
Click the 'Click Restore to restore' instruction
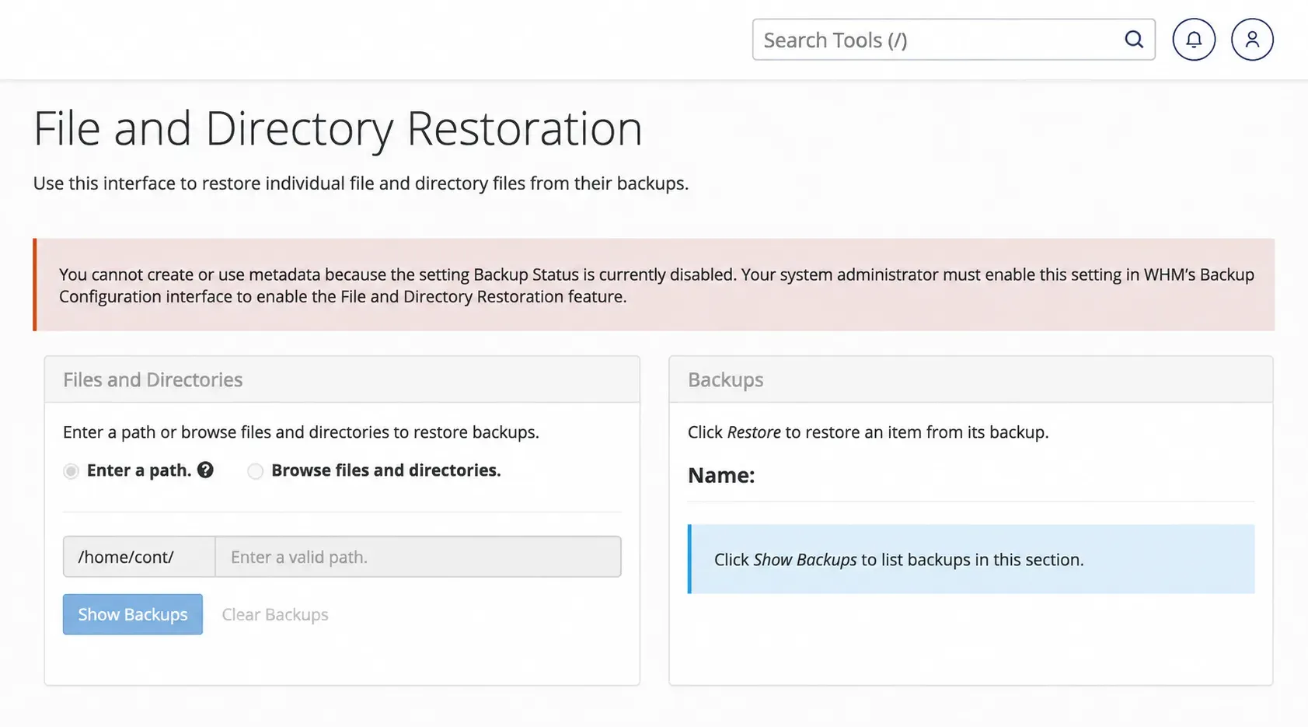point(868,432)
